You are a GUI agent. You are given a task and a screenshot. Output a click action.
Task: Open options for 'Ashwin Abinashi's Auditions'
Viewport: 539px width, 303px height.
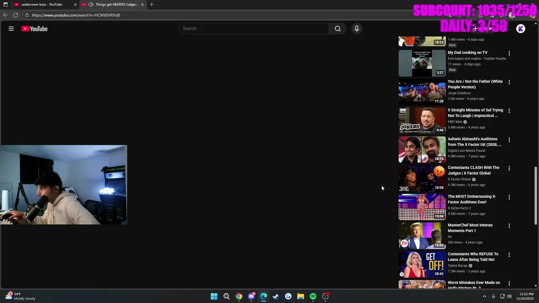click(509, 140)
